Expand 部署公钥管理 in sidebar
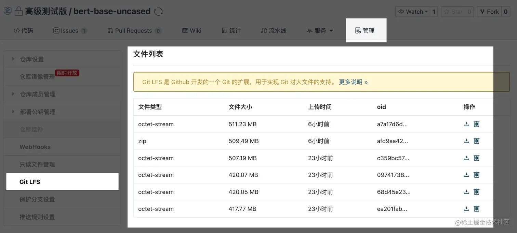The width and height of the screenshot is (517, 233). [x=13, y=112]
